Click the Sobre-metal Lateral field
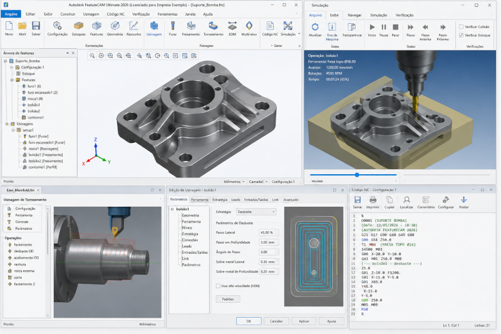The image size is (501, 334). click(269, 262)
